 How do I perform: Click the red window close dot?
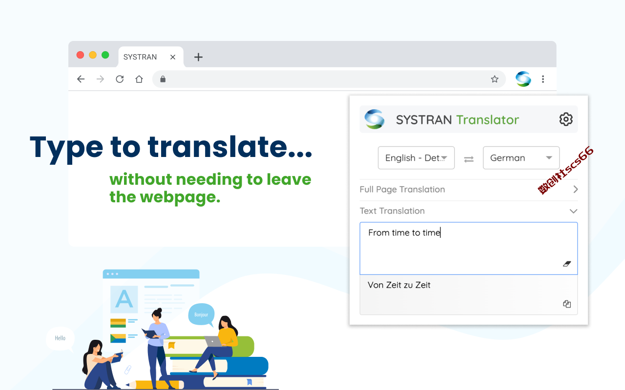[81, 55]
